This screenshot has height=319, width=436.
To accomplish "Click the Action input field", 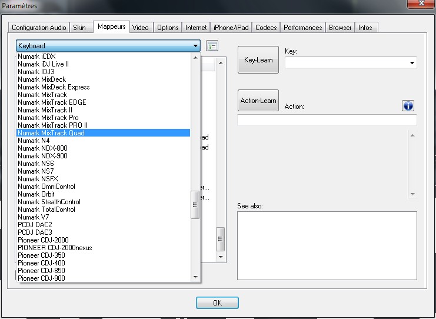I will 327,120.
